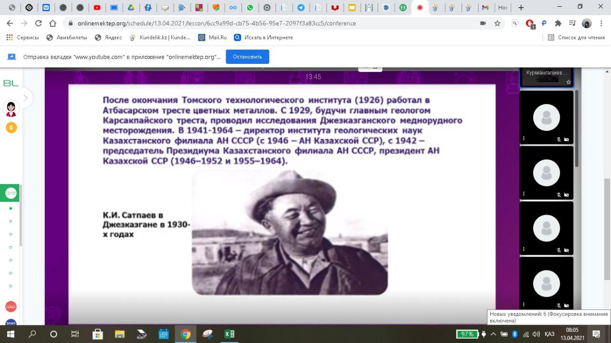
Task: Open the three-dot menu on second participant tile
Action: tap(524, 194)
